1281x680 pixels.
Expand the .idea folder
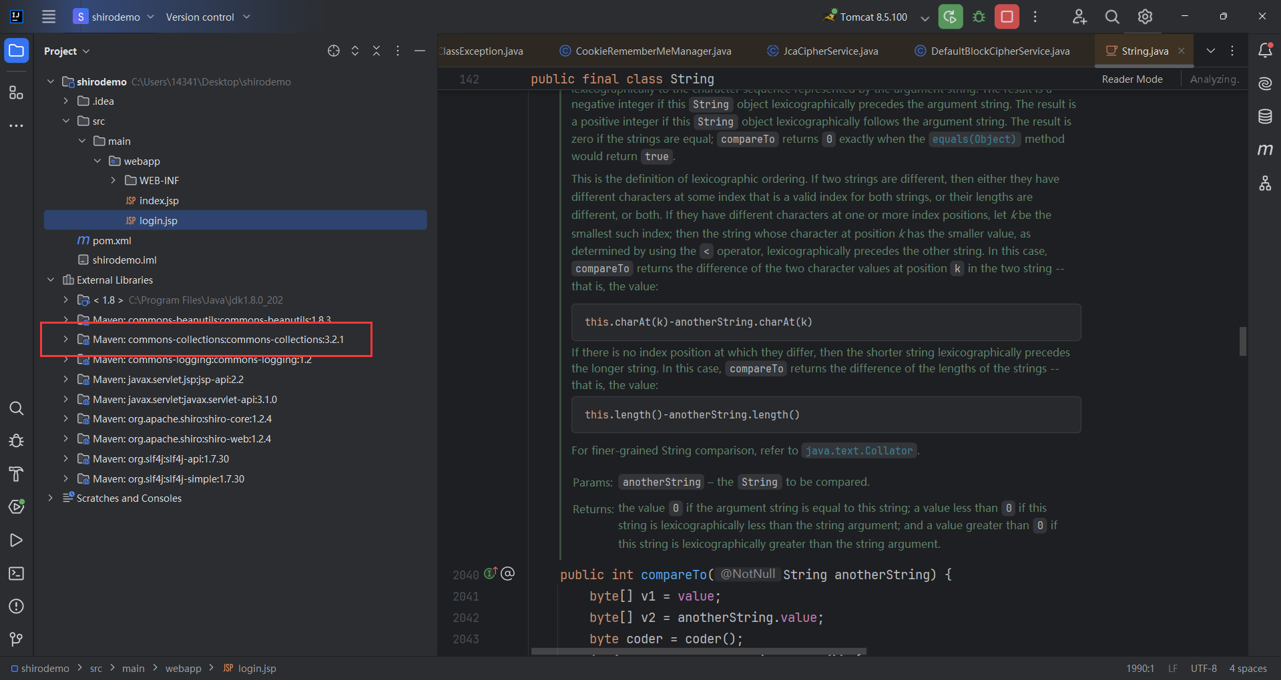pyautogui.click(x=66, y=101)
